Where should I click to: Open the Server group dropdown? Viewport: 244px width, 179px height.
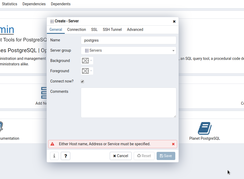pyautogui.click(x=128, y=50)
